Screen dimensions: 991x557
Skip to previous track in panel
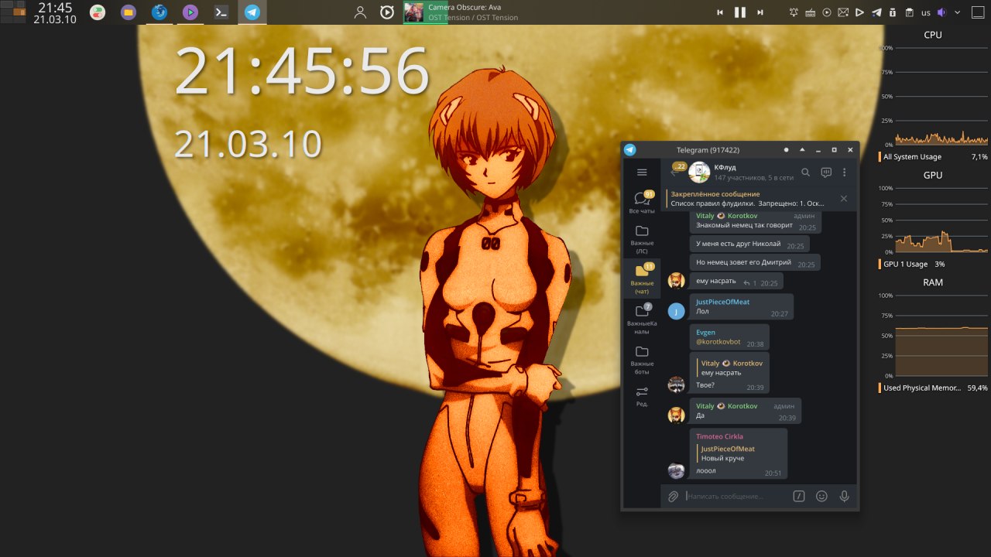719,12
